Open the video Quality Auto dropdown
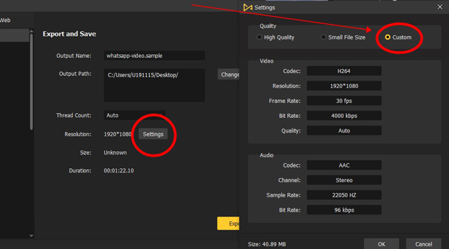449x249 pixels. point(344,130)
